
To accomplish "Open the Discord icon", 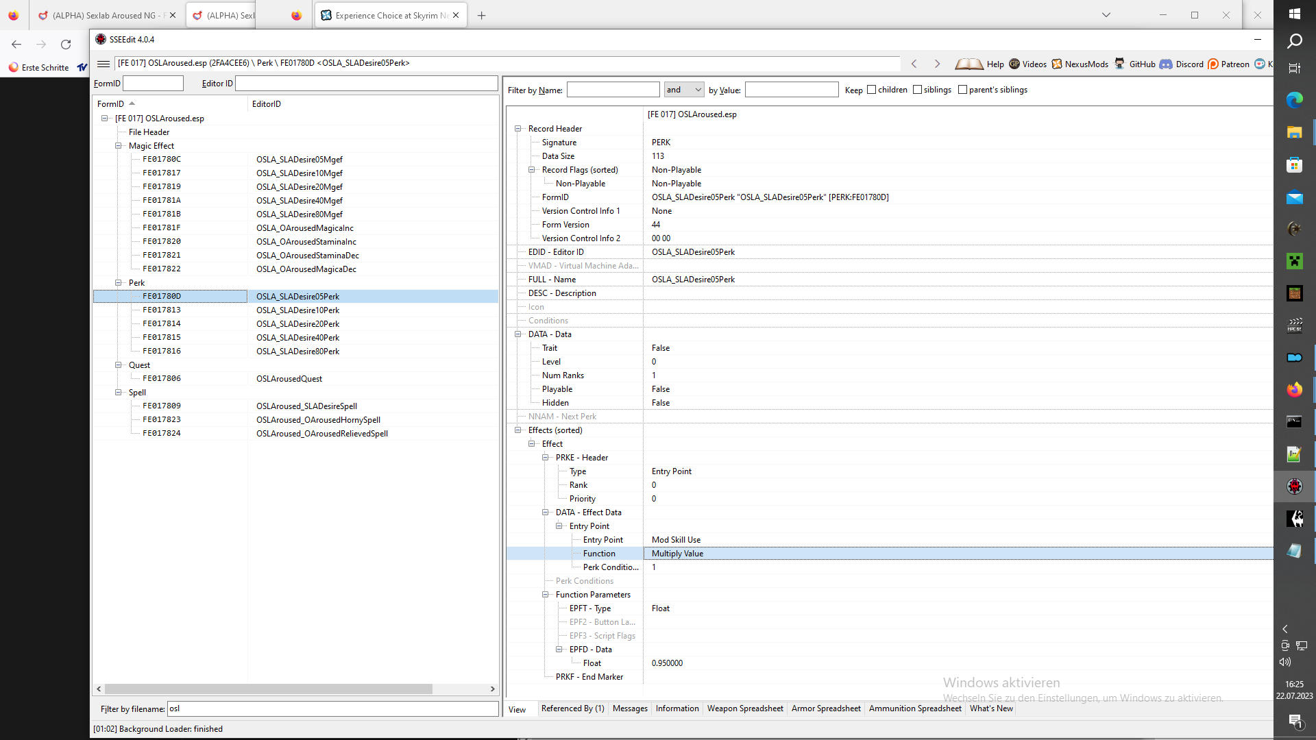I will pyautogui.click(x=1166, y=64).
